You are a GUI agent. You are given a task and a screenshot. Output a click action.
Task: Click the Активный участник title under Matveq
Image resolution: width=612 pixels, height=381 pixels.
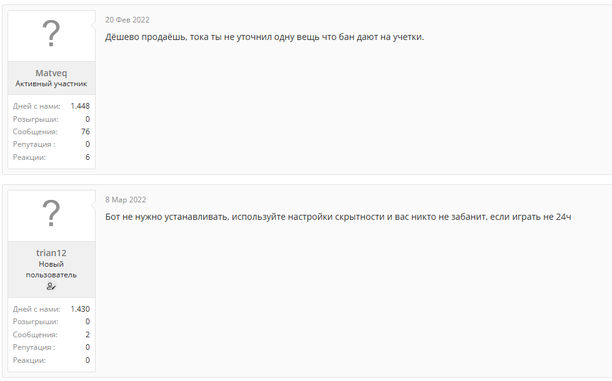(x=51, y=84)
